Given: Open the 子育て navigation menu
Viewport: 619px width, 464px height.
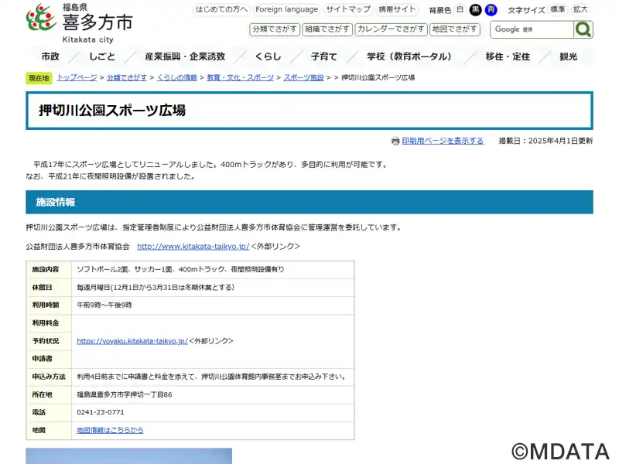Looking at the screenshot, I should pos(324,56).
